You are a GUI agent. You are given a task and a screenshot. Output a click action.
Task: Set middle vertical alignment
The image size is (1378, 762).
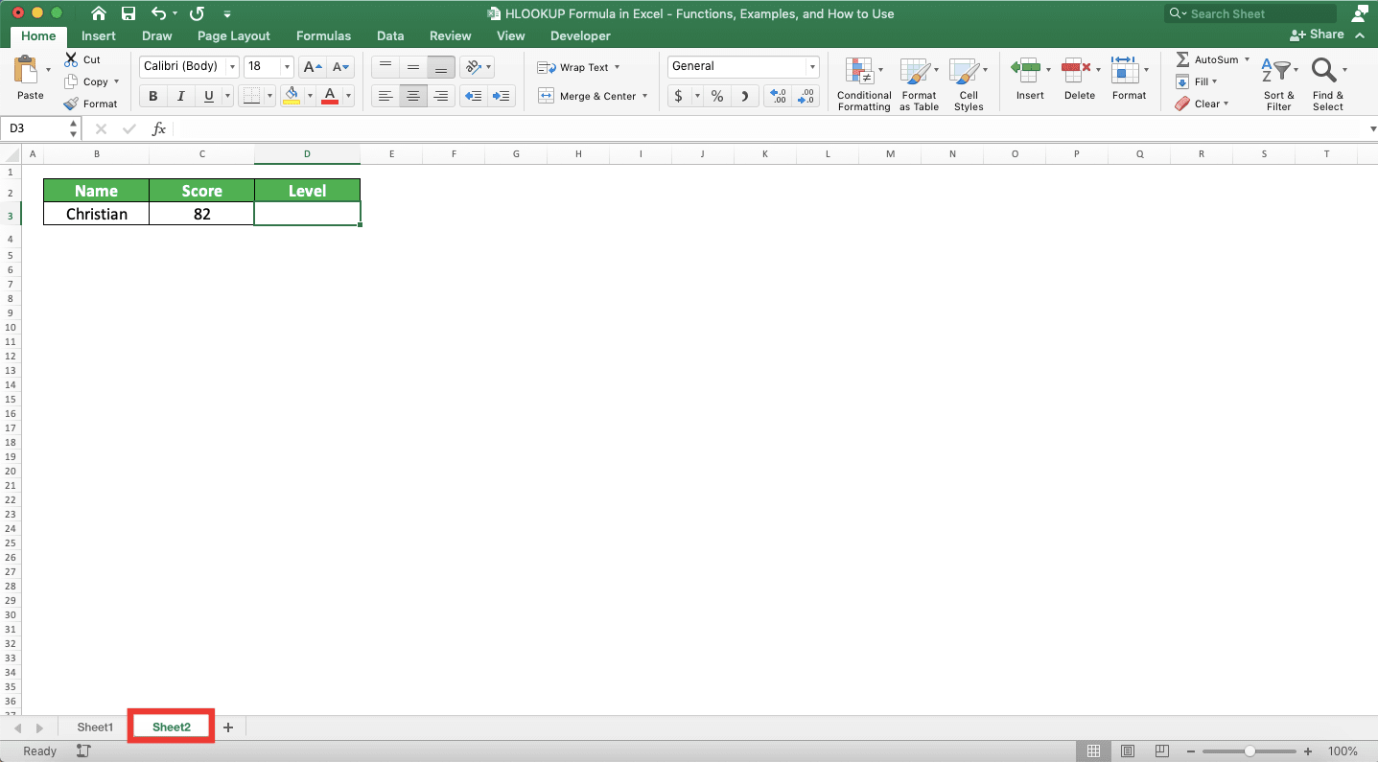[413, 67]
